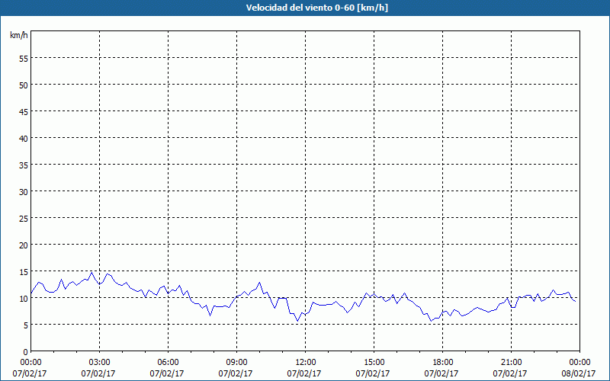The height and width of the screenshot is (381, 610).
Task: Click the y-axis value '35'
Action: pos(24,165)
